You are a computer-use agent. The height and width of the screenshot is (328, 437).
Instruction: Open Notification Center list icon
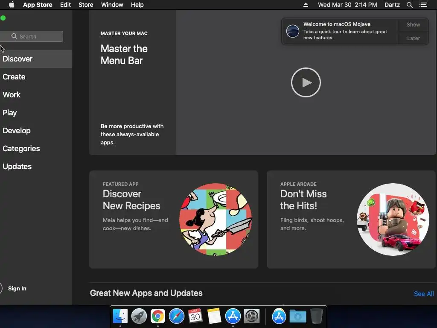coord(423,5)
